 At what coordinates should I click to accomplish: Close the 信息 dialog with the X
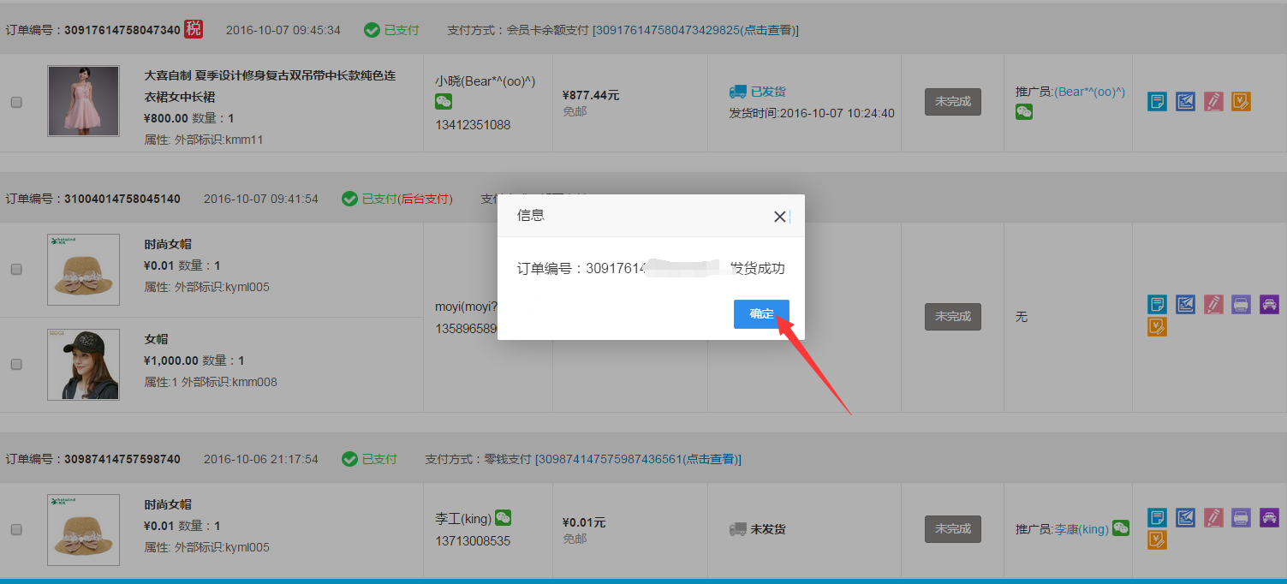[x=779, y=217]
